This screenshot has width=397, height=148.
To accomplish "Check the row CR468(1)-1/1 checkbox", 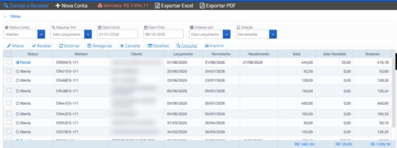I will point(9,80).
